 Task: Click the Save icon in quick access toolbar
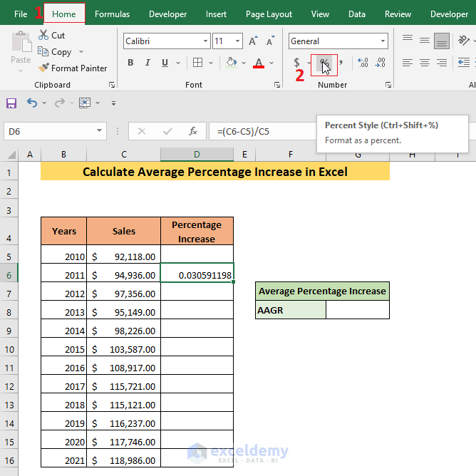tap(11, 103)
